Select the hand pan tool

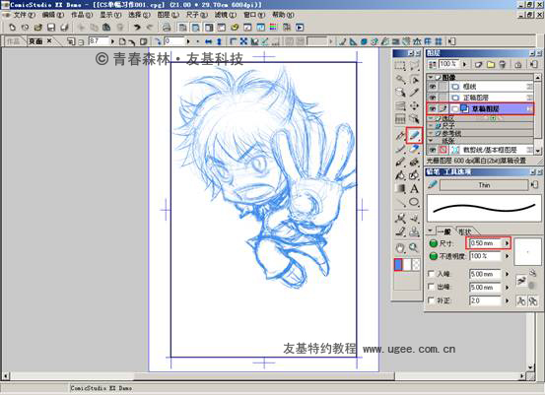pyautogui.click(x=400, y=247)
